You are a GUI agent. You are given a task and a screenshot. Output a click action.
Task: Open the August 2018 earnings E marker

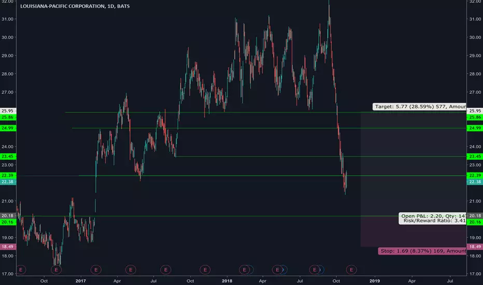coord(315,270)
